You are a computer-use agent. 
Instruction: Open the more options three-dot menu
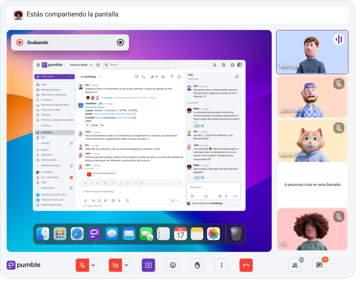tap(222, 265)
